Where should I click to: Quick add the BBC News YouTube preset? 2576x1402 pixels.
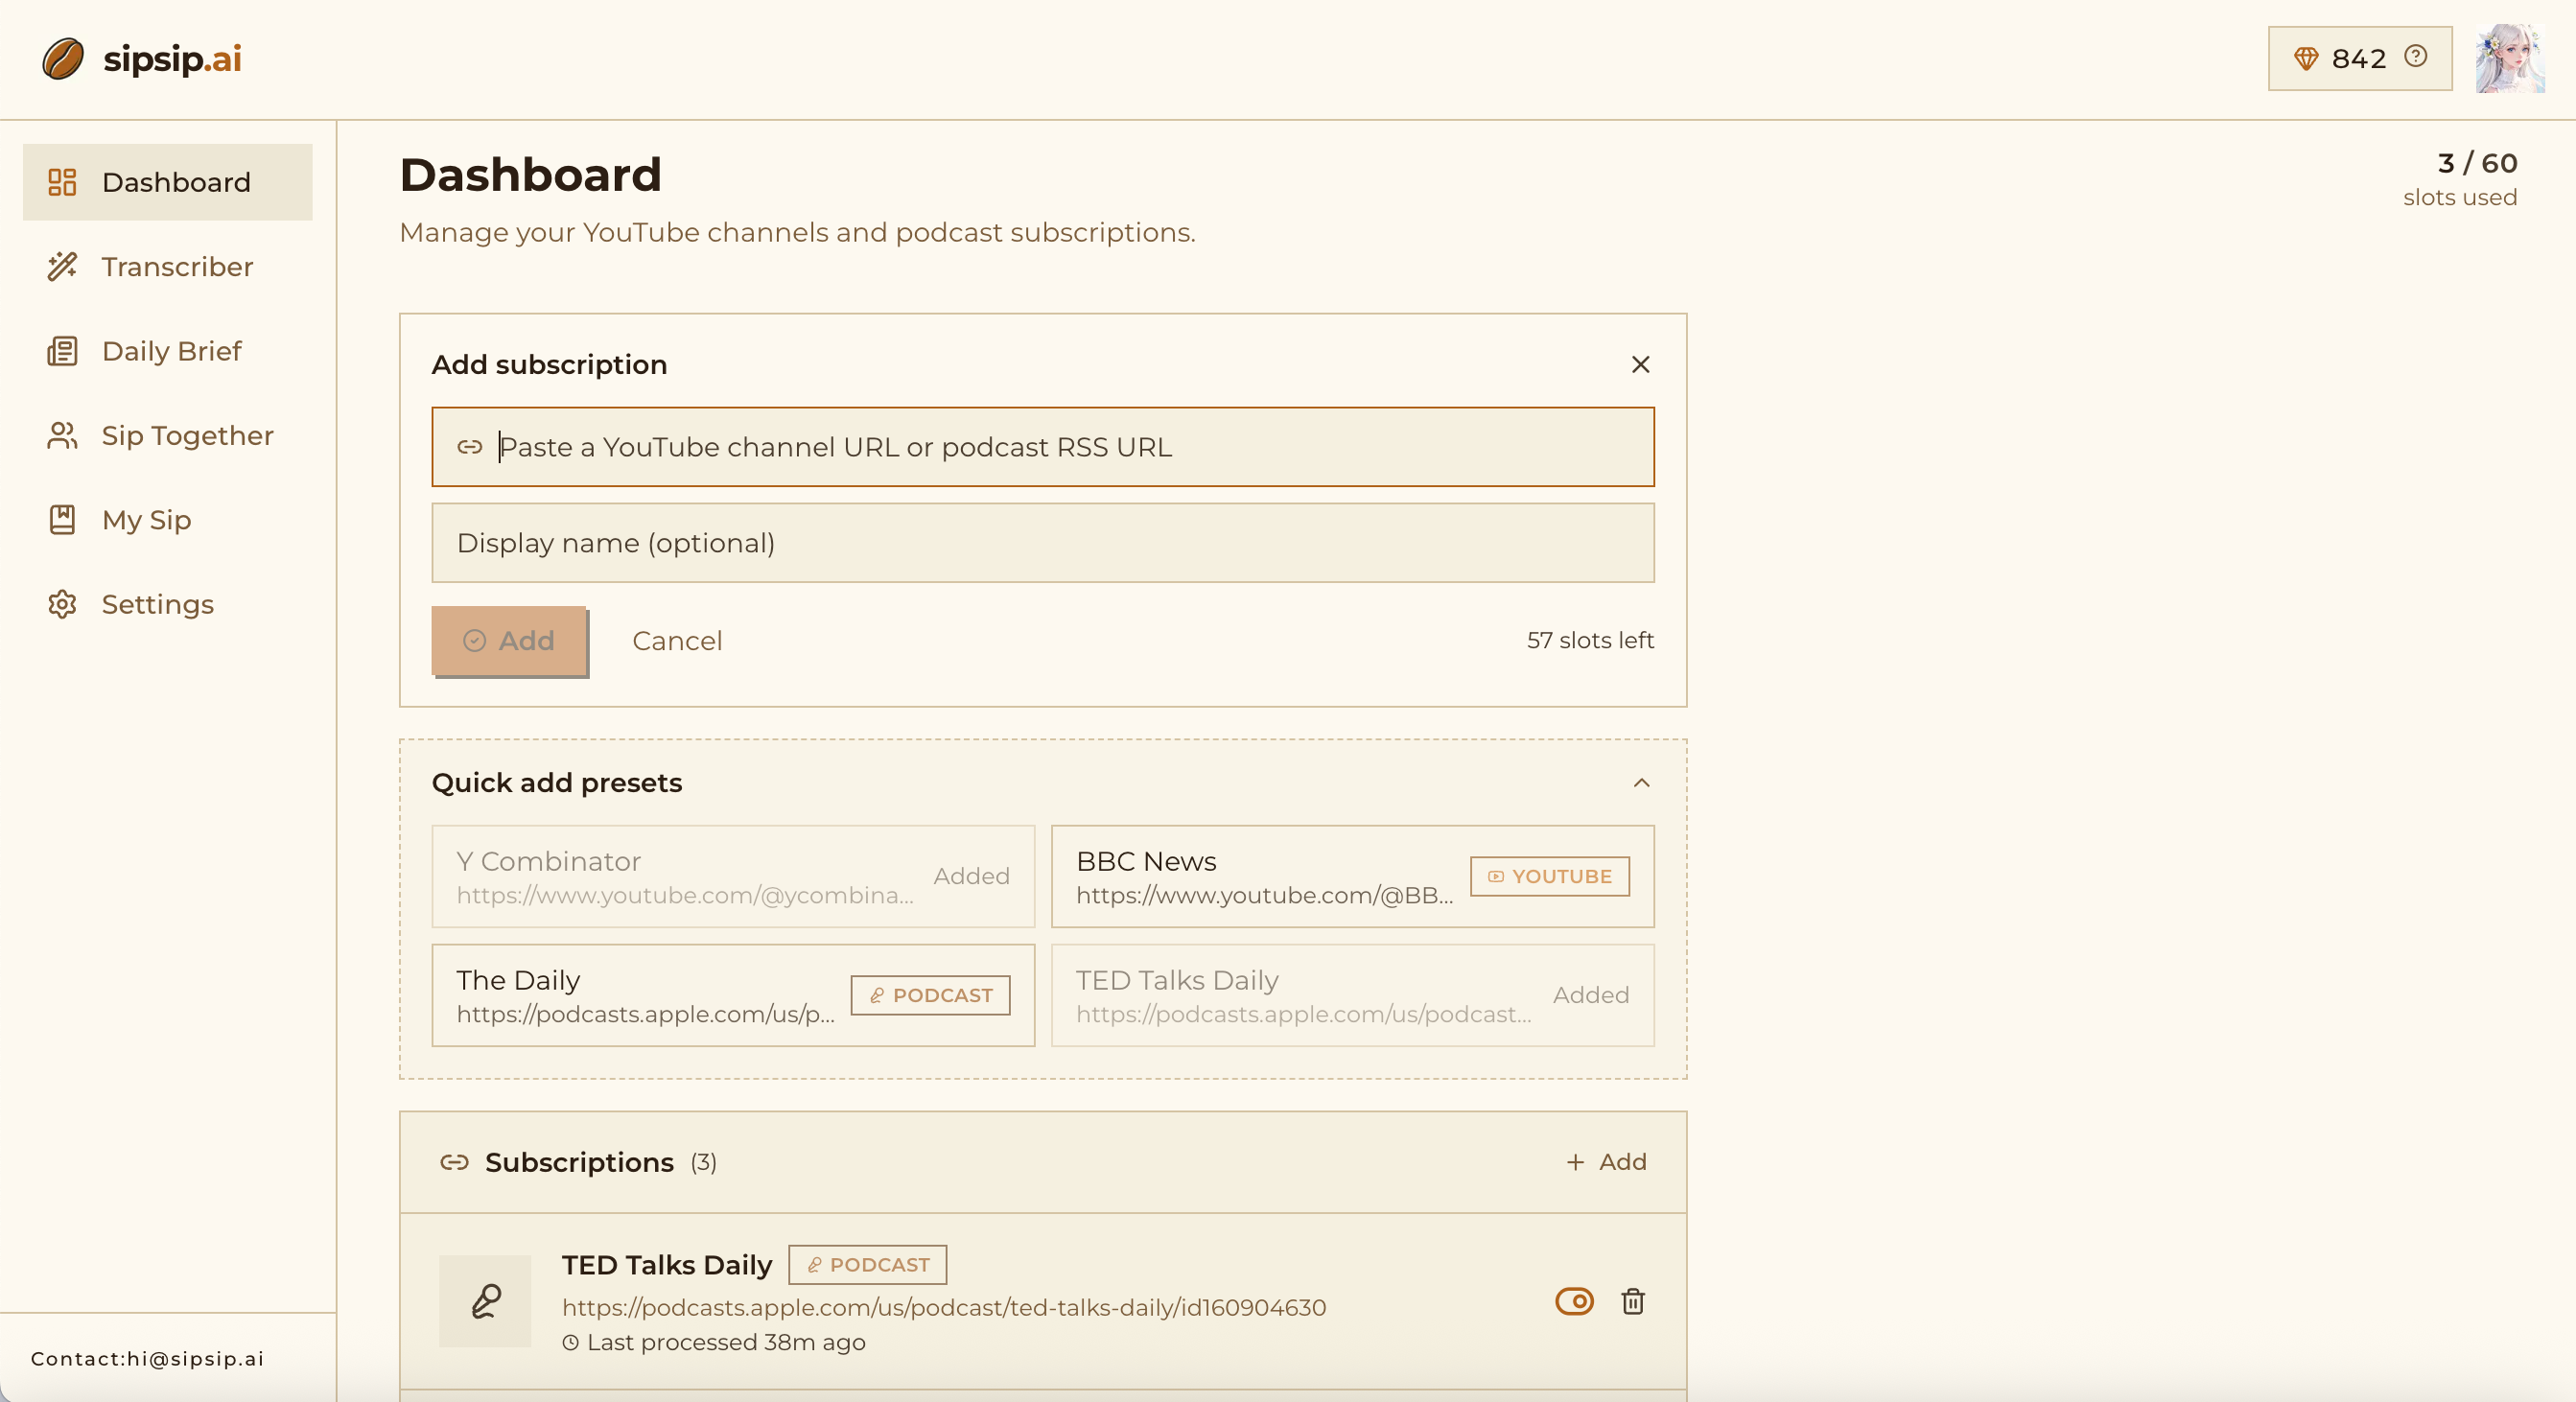(x=1351, y=876)
